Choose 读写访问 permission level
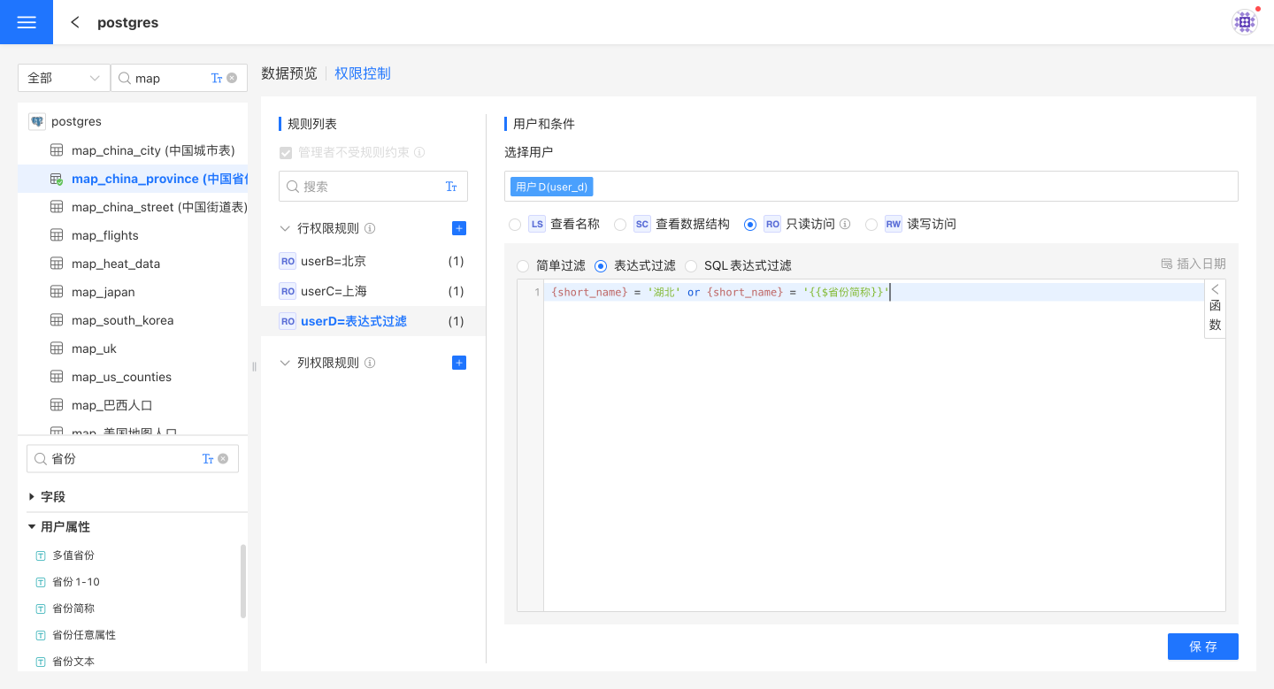This screenshot has height=689, width=1274. (871, 225)
